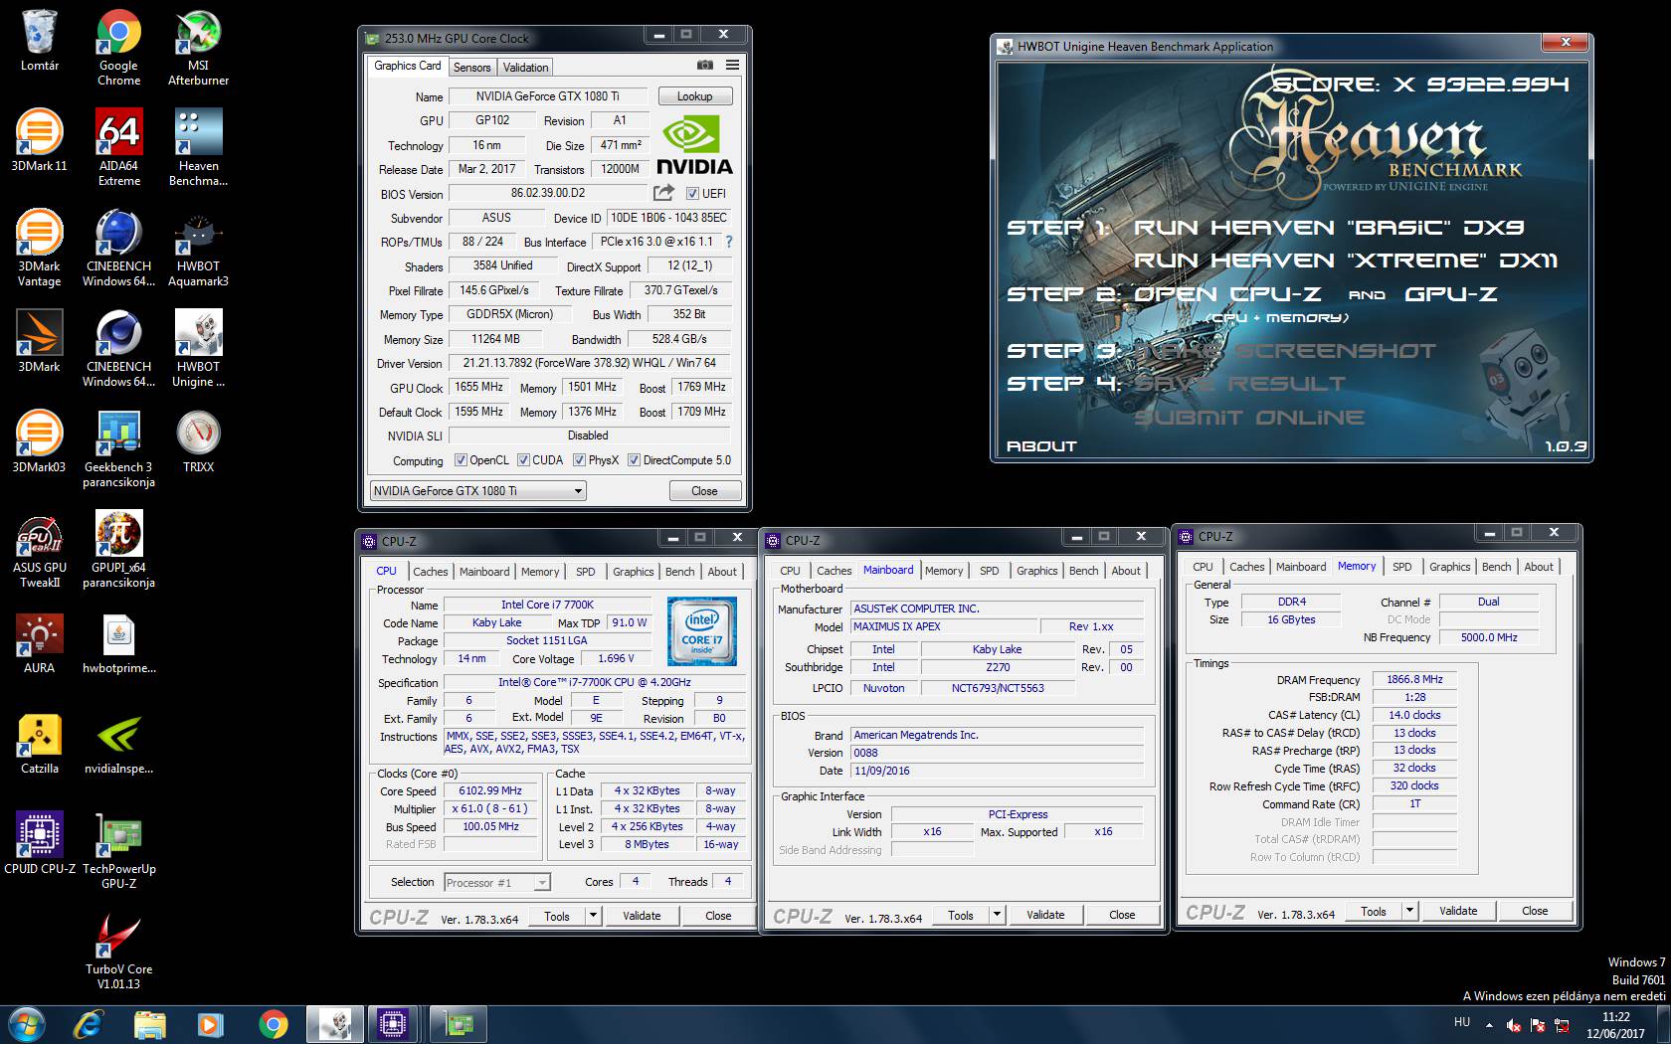The height and width of the screenshot is (1044, 1671).
Task: Open Bench tab in CPU-Z CPU window
Action: [x=680, y=572]
